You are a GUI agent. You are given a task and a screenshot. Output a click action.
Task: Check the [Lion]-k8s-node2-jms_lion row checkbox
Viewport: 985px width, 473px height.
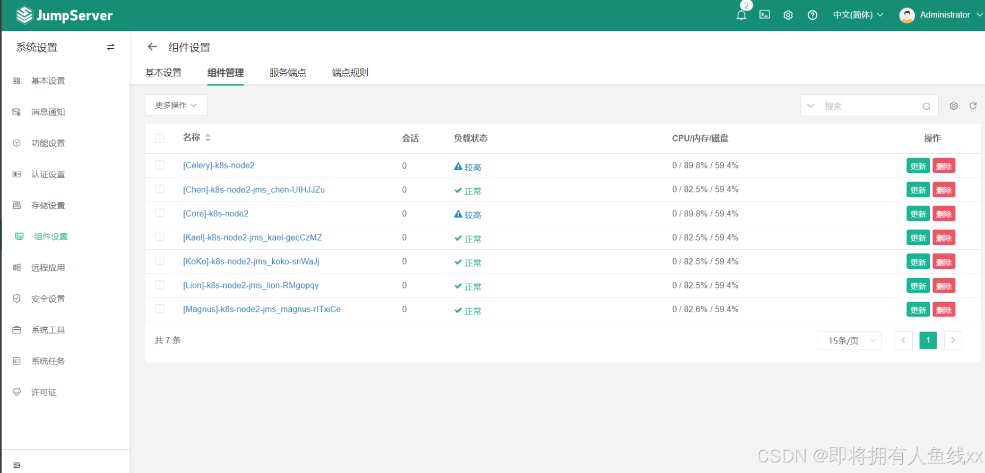[160, 285]
